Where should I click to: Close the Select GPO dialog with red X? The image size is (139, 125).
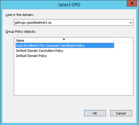pos(132,3)
